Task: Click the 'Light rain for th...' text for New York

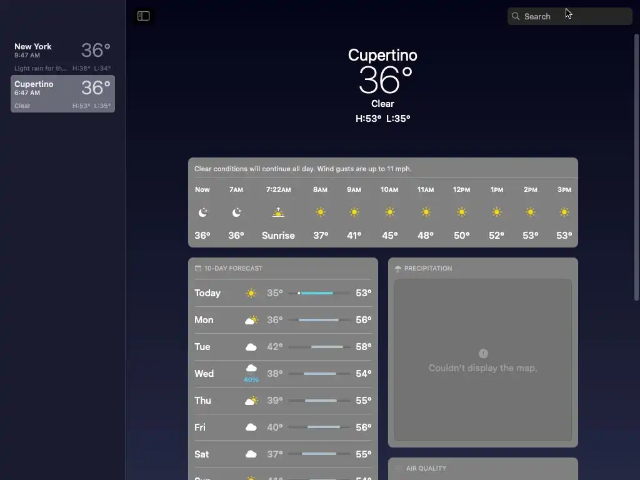Action: 41,69
